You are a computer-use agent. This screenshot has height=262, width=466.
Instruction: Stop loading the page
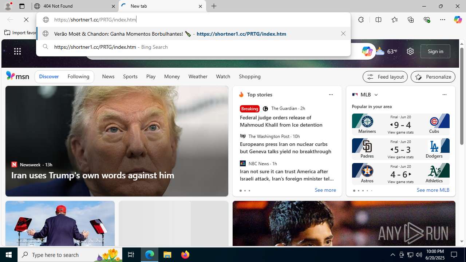point(26,20)
